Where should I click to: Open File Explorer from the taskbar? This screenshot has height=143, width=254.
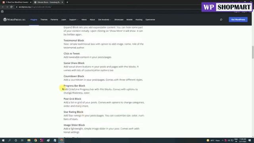click(x=29, y=140)
